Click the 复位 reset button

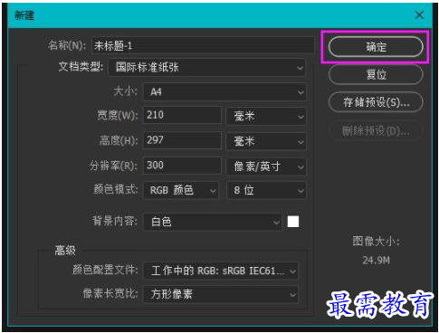(376, 74)
